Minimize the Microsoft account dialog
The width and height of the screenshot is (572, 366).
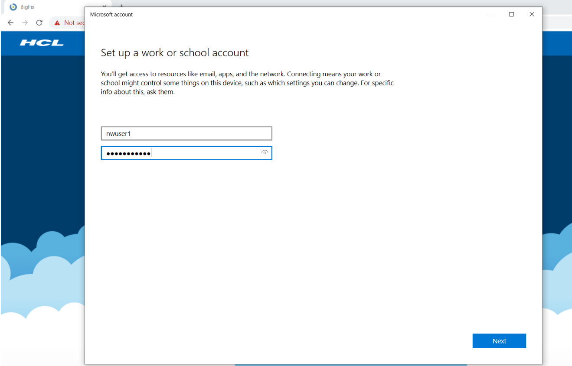point(491,14)
